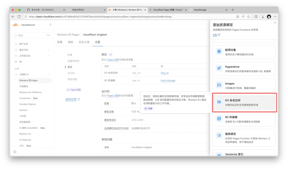288x169 pixels.
Task: Go to 变量和机密 settings section
Action: pyautogui.click(x=73, y=61)
